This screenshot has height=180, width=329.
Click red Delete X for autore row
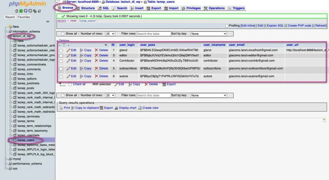tap(96, 76)
